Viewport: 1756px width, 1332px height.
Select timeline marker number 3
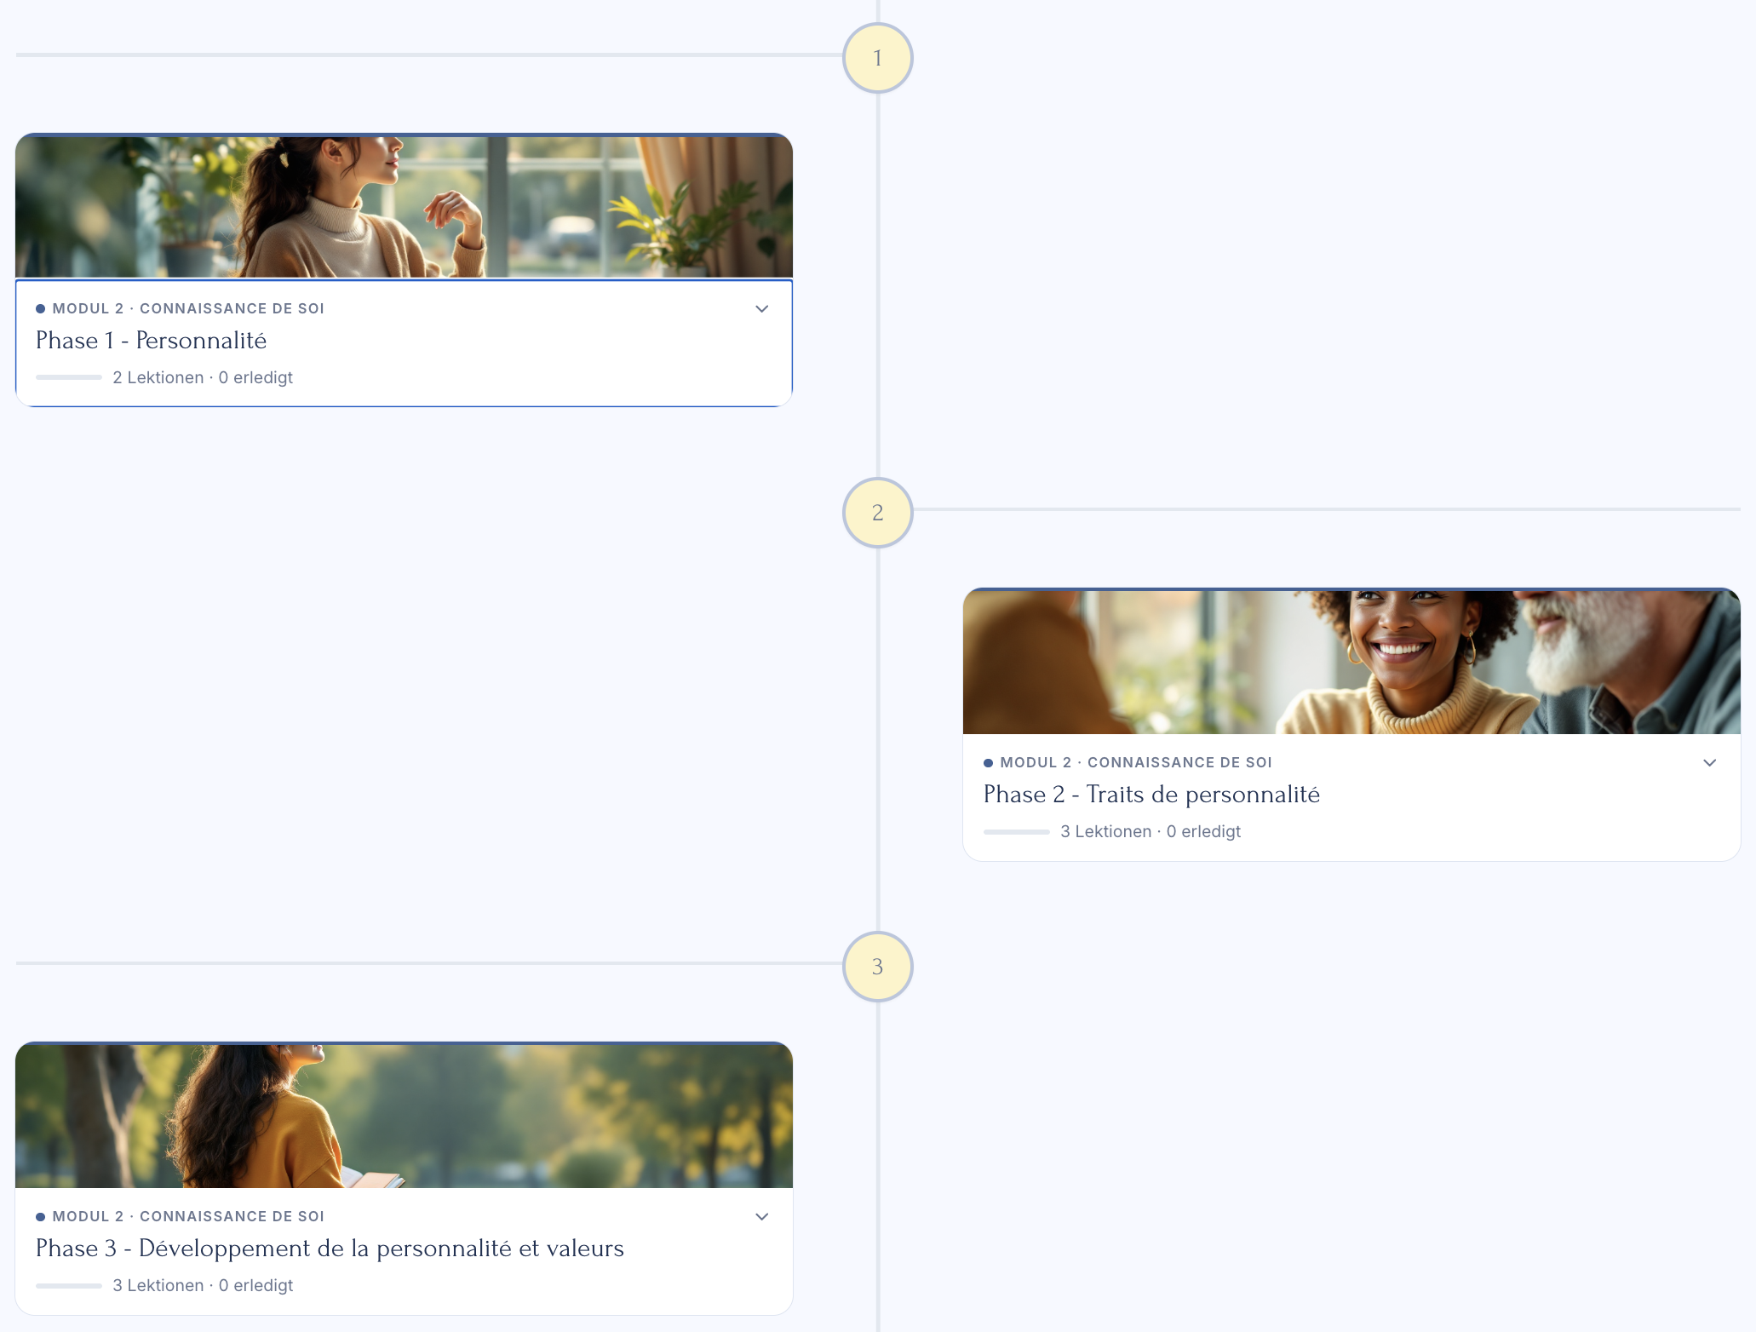[x=877, y=967]
